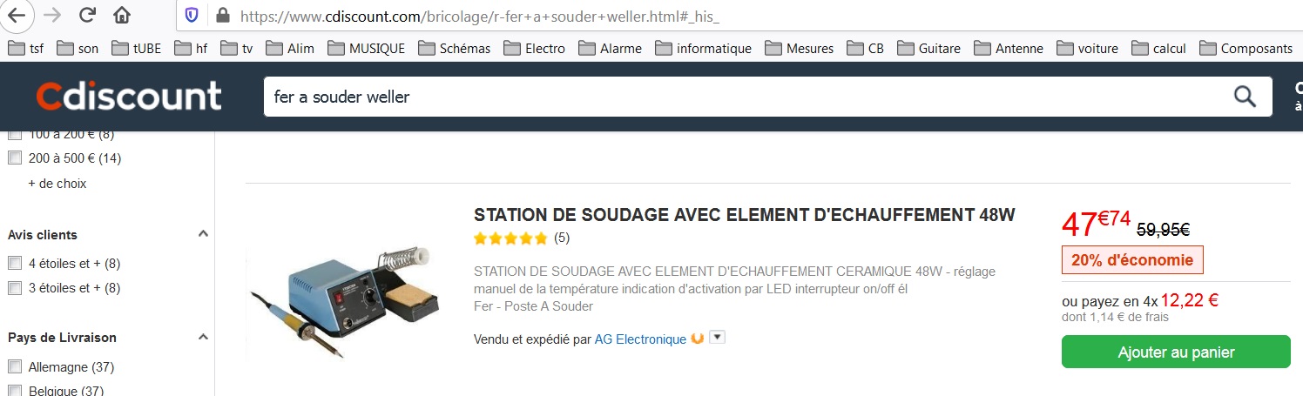Open the Guitare bookmarks folder

pyautogui.click(x=928, y=48)
